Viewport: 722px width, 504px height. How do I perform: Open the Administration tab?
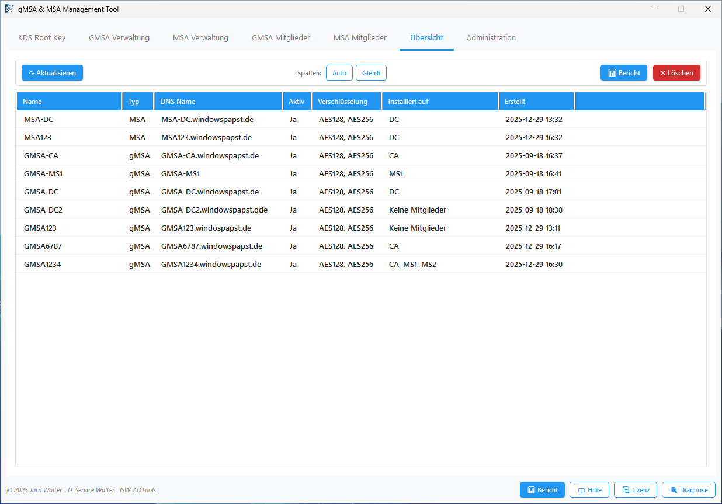coord(491,38)
